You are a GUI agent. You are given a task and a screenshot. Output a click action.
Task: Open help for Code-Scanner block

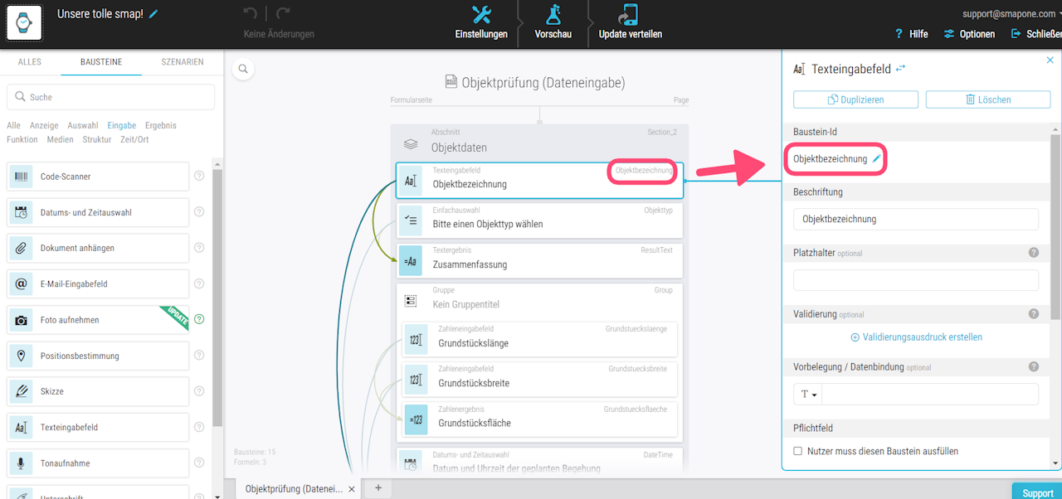(199, 176)
